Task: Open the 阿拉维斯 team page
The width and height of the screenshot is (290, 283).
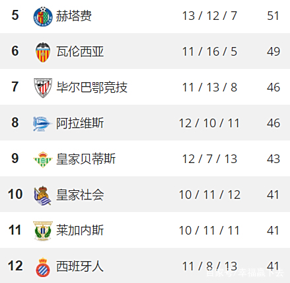Action: (x=80, y=123)
